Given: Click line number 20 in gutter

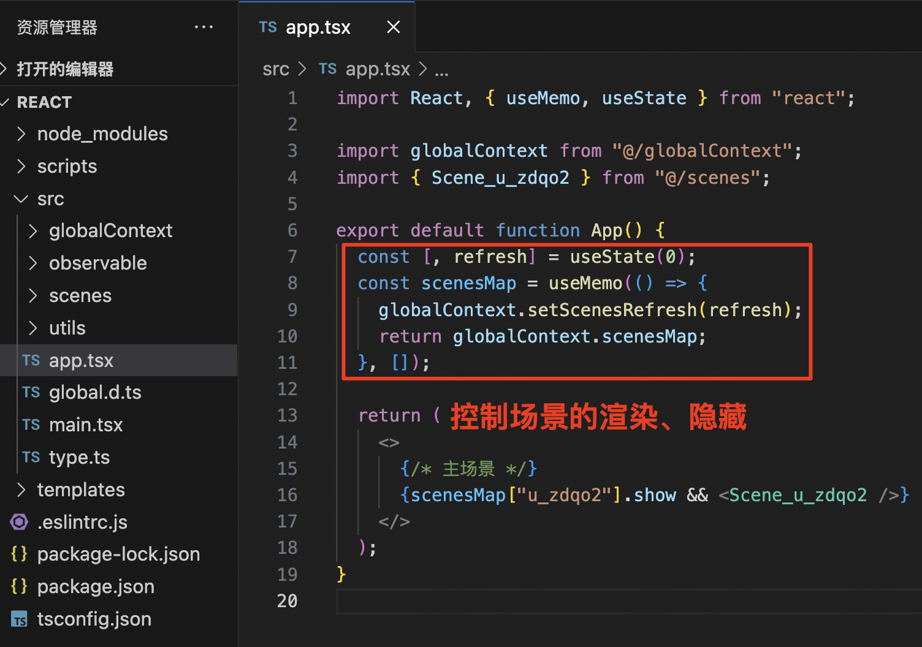Looking at the screenshot, I should pyautogui.click(x=287, y=601).
